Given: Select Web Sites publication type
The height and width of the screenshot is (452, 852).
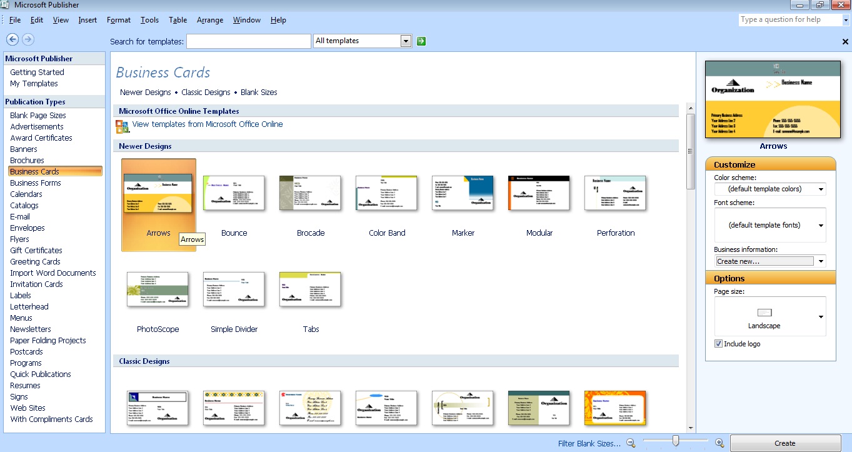Looking at the screenshot, I should click(28, 408).
